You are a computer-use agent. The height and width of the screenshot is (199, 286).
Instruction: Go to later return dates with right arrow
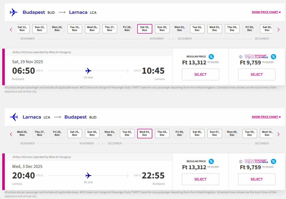tap(278, 134)
